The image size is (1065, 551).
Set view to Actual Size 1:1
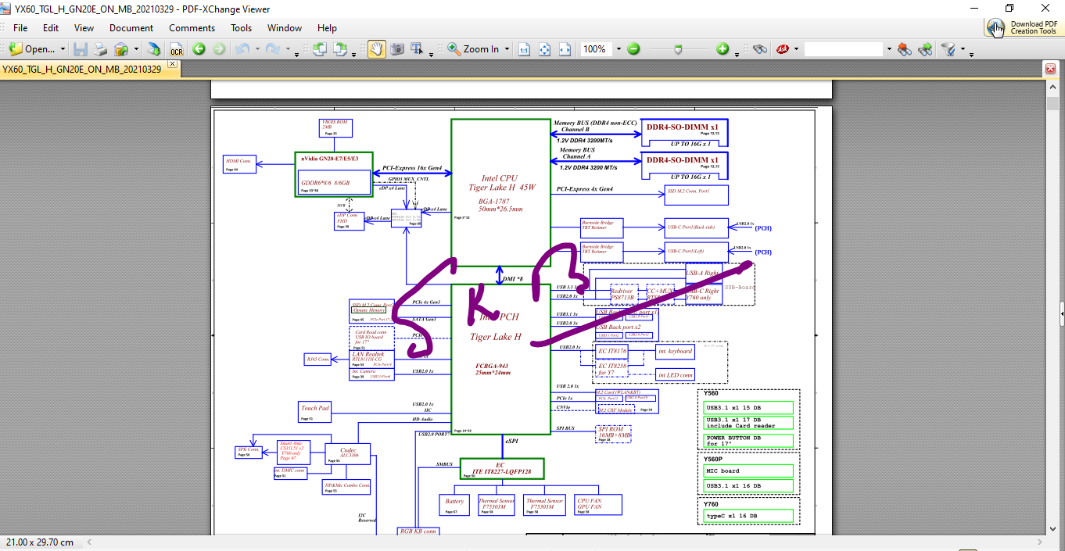tap(524, 48)
